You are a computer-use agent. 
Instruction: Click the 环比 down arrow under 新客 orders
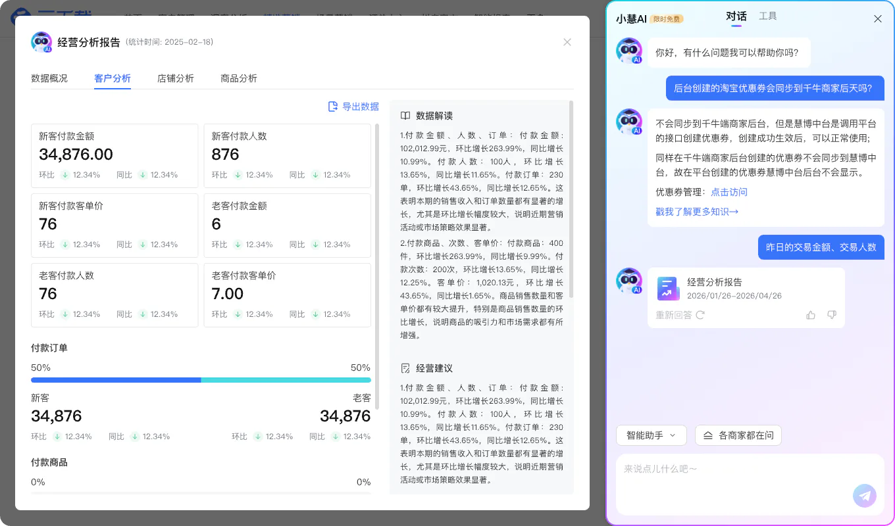point(57,437)
